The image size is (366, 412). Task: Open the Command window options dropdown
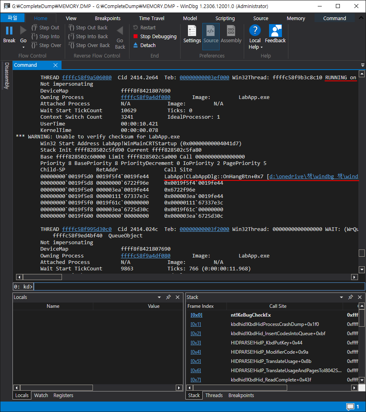tap(363, 65)
